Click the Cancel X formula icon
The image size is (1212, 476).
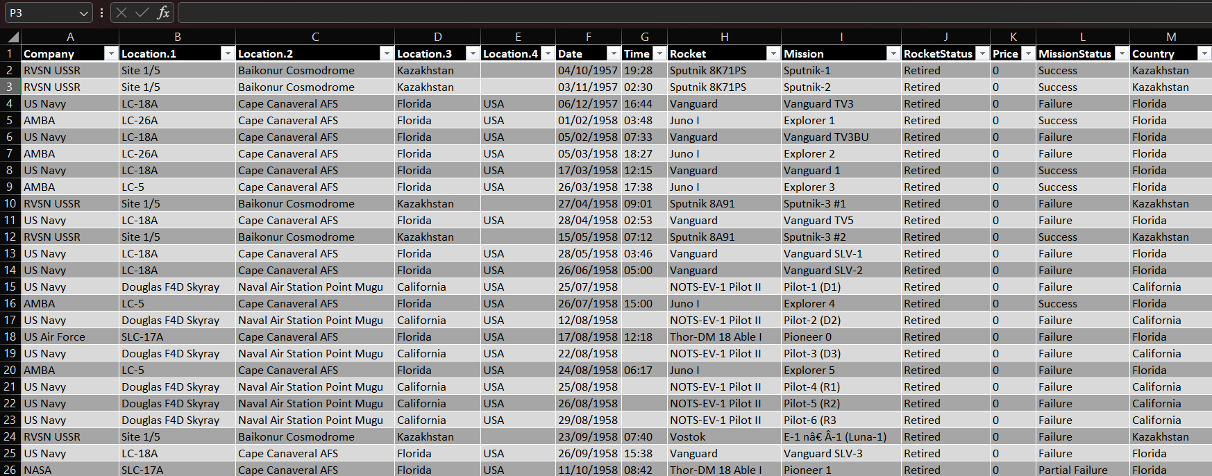[x=121, y=12]
